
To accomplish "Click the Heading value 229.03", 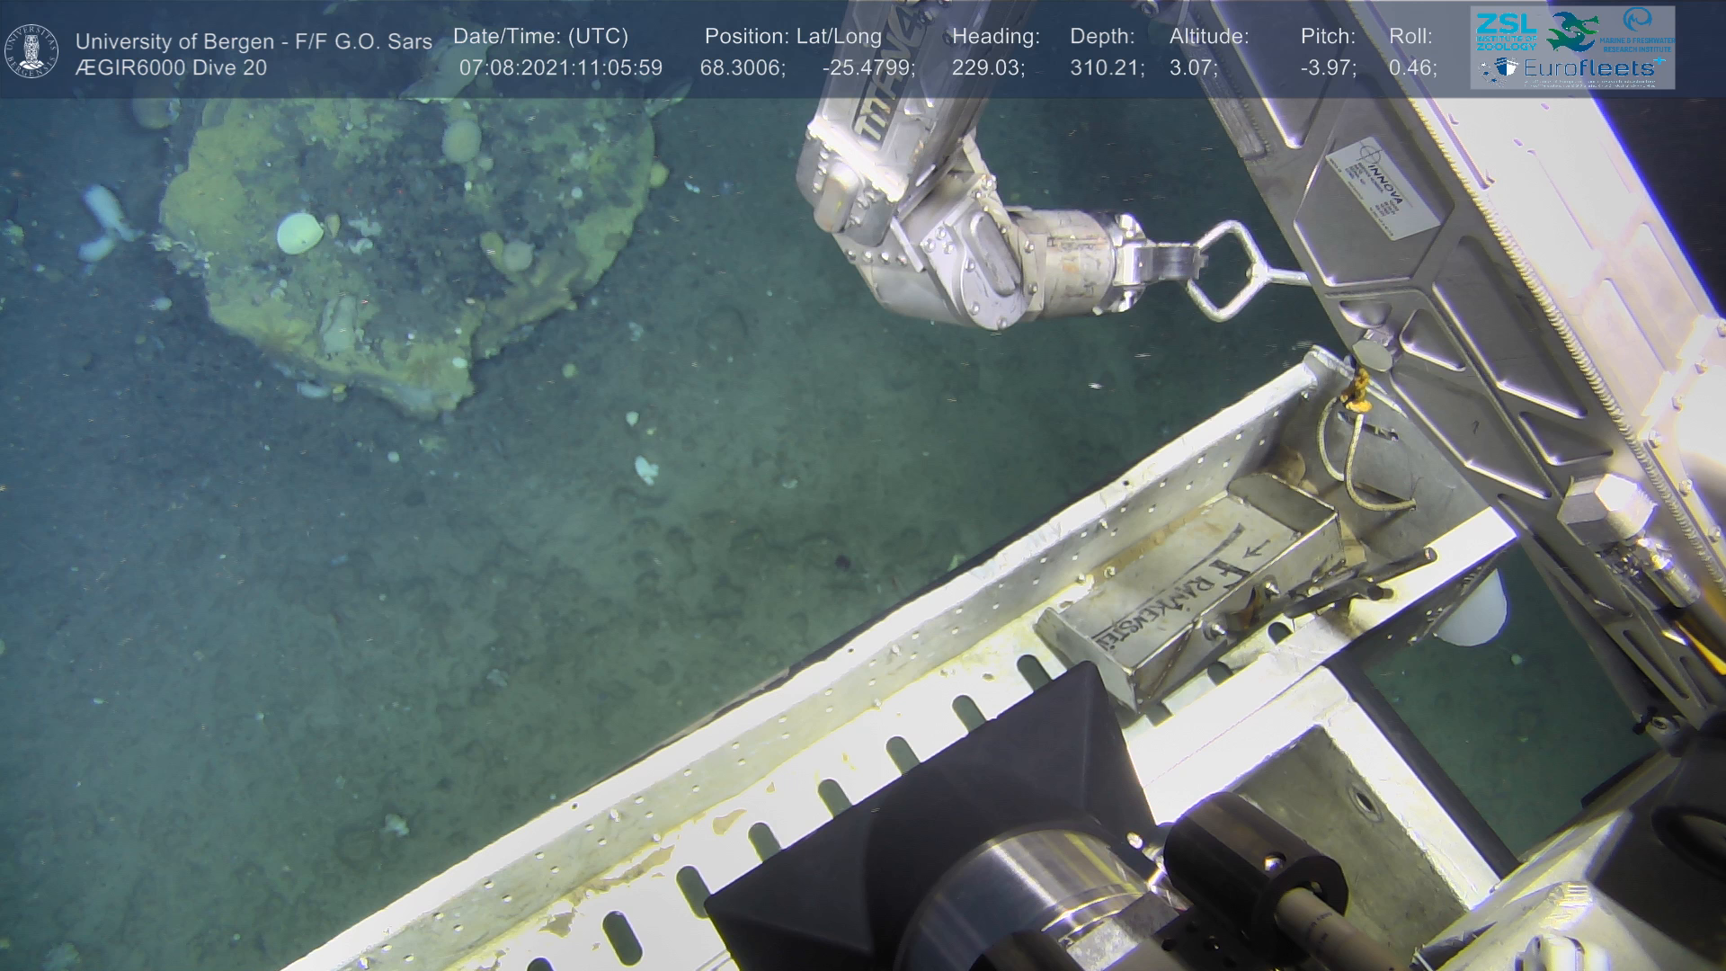I will (988, 68).
